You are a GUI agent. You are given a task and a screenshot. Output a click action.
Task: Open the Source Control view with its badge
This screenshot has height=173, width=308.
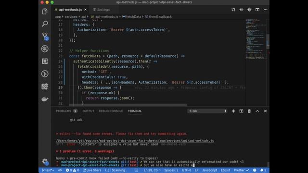pyautogui.click(x=45, y=37)
